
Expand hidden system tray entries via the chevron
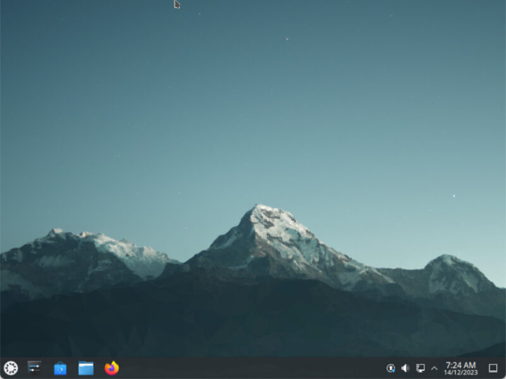click(433, 366)
